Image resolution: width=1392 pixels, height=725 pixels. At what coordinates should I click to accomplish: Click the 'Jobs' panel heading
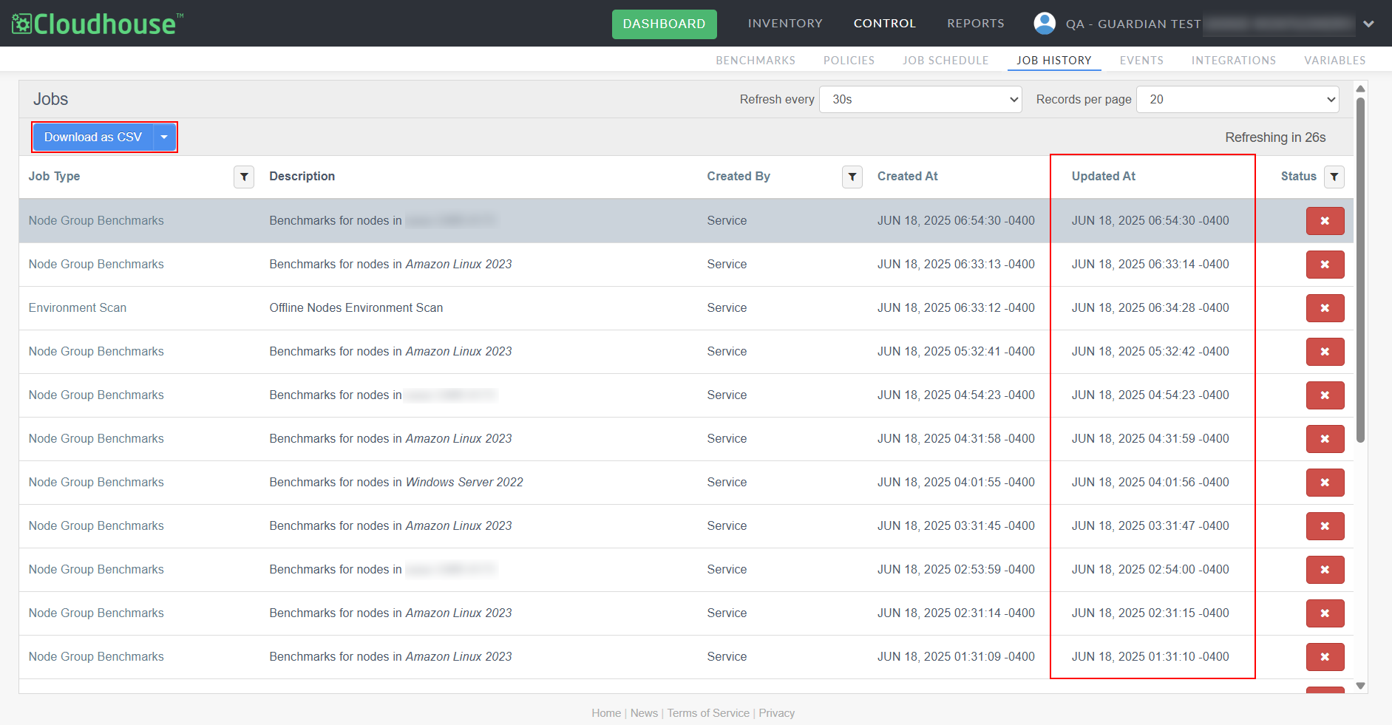pos(50,100)
